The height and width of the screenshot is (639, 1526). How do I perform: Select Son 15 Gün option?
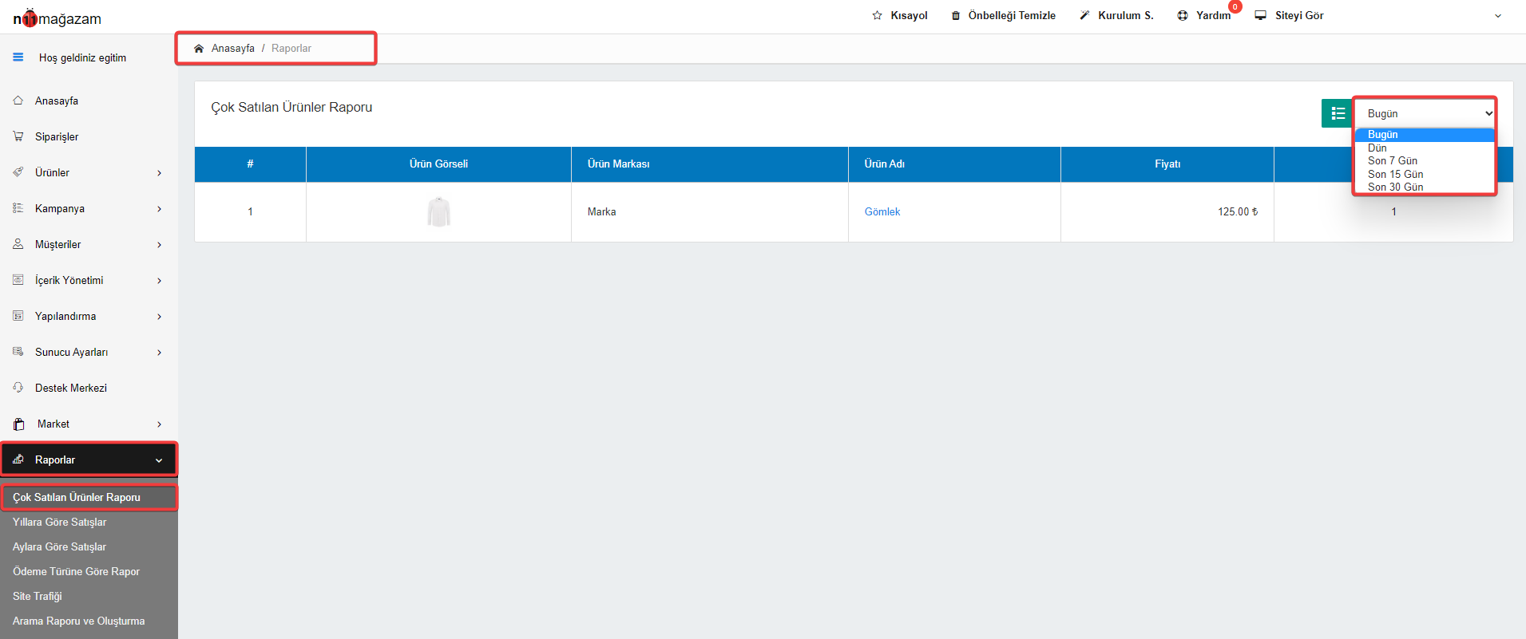coord(1425,174)
